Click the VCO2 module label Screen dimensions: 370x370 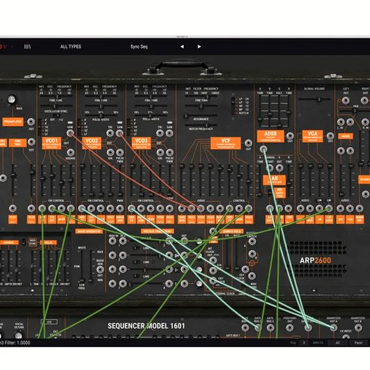(91, 143)
